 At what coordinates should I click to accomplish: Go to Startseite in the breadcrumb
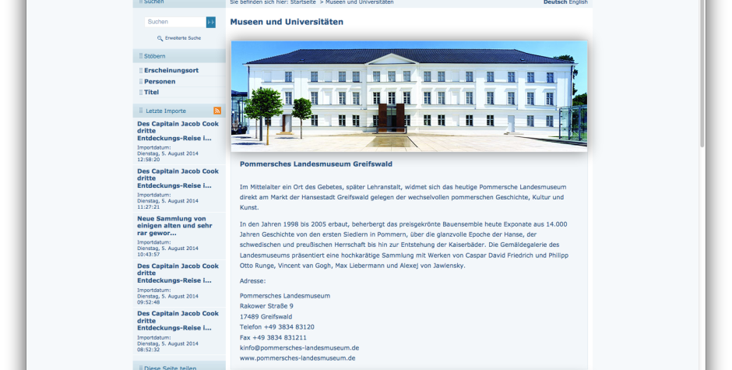(x=303, y=2)
